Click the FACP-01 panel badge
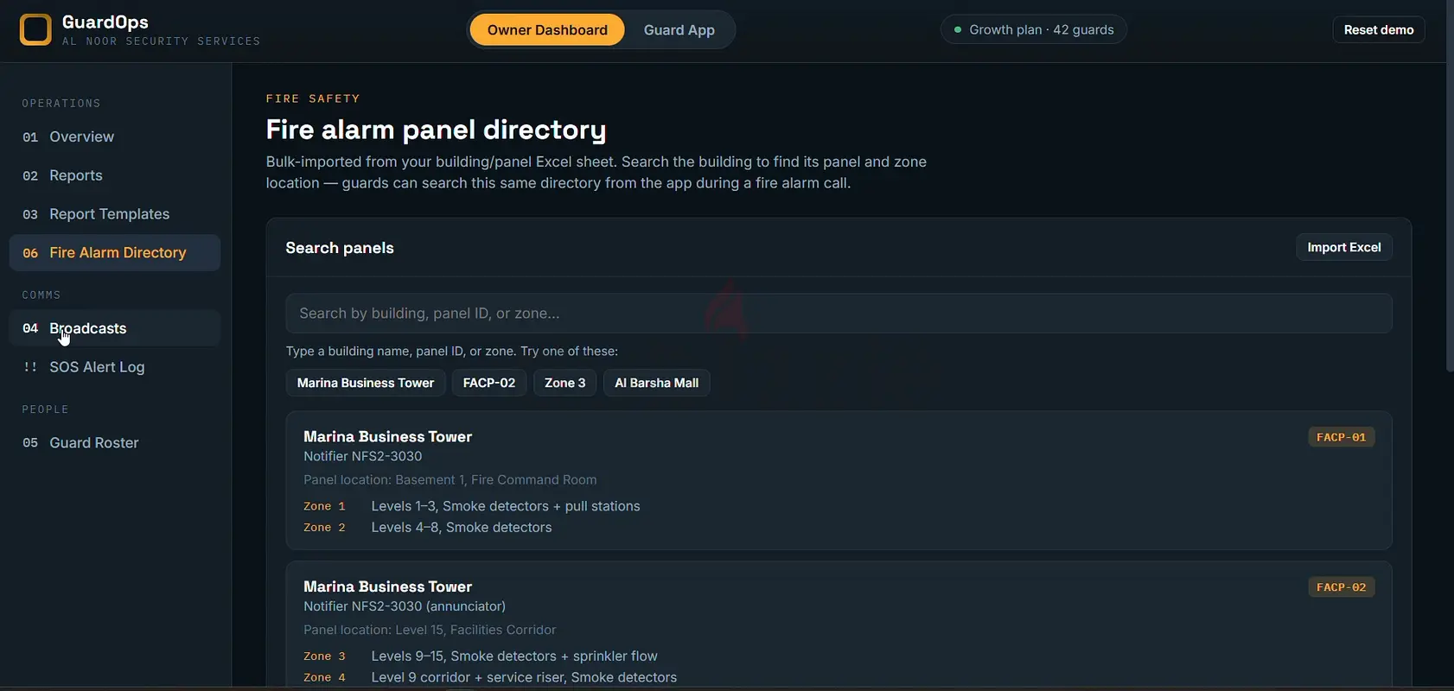Screen dimensions: 1454x691 pos(1341,437)
